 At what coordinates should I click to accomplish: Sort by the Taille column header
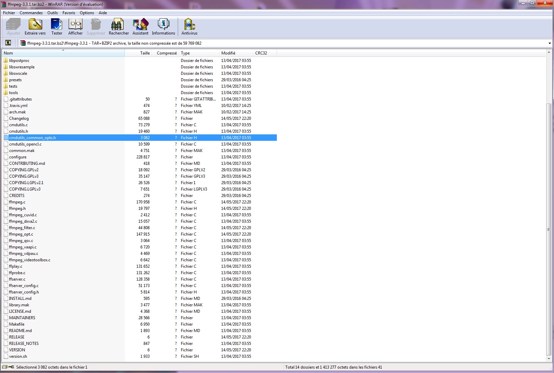pyautogui.click(x=138, y=53)
